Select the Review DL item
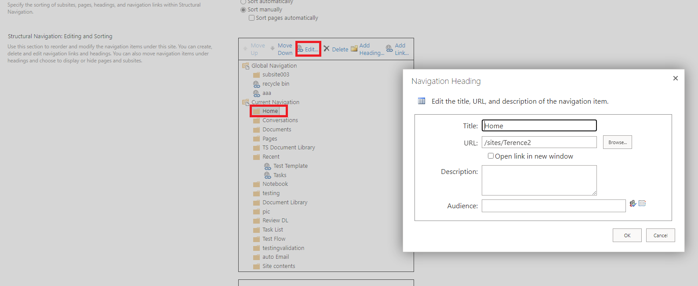The height and width of the screenshot is (286, 698). [x=276, y=221]
